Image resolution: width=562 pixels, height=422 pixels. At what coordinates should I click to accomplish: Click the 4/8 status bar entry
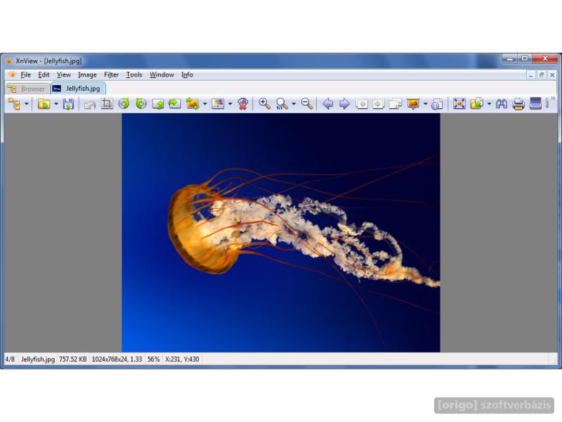click(10, 359)
